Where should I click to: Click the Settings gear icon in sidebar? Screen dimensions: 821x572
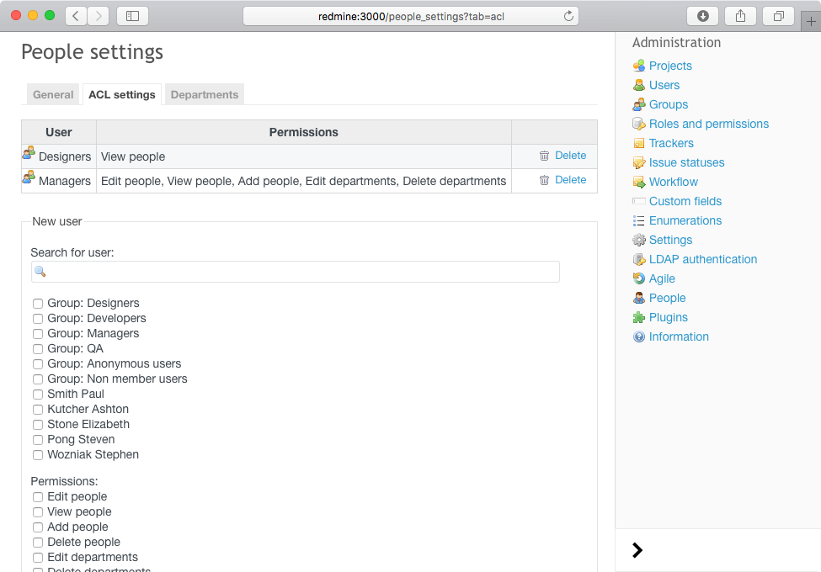[639, 240]
